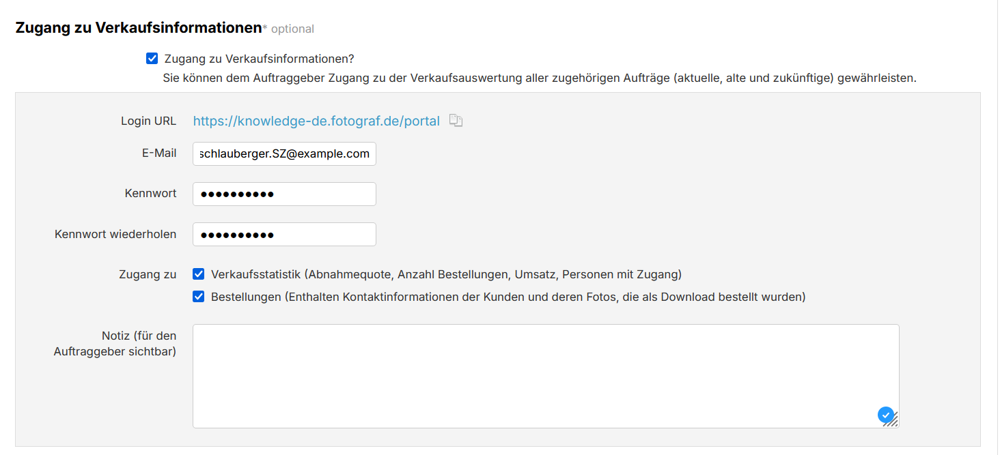Click the blue confirmation badge near the note box
This screenshot has width=1000, height=455.
pyautogui.click(x=886, y=414)
